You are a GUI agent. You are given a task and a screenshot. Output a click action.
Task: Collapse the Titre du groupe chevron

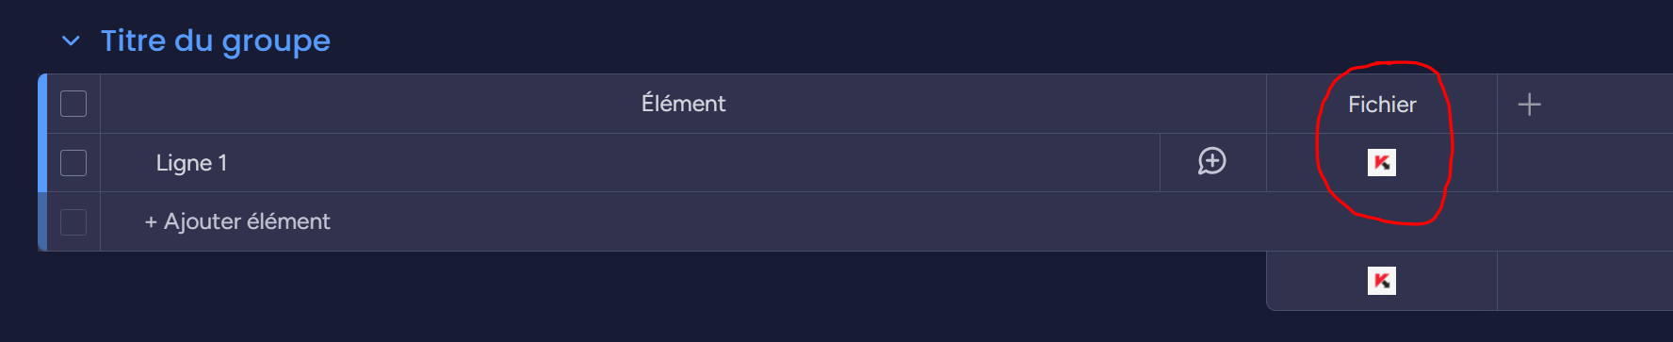click(x=71, y=41)
